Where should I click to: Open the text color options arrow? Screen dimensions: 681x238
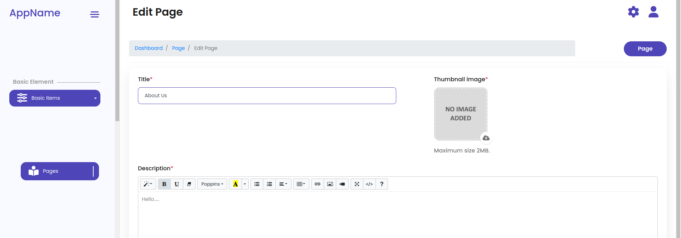245,184
